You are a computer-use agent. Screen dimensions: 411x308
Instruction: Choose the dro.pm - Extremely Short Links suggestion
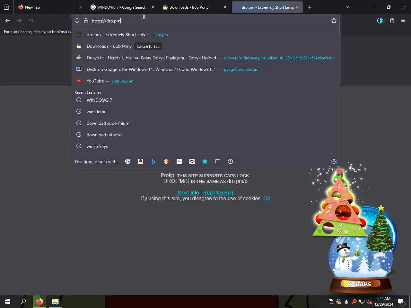click(205, 35)
